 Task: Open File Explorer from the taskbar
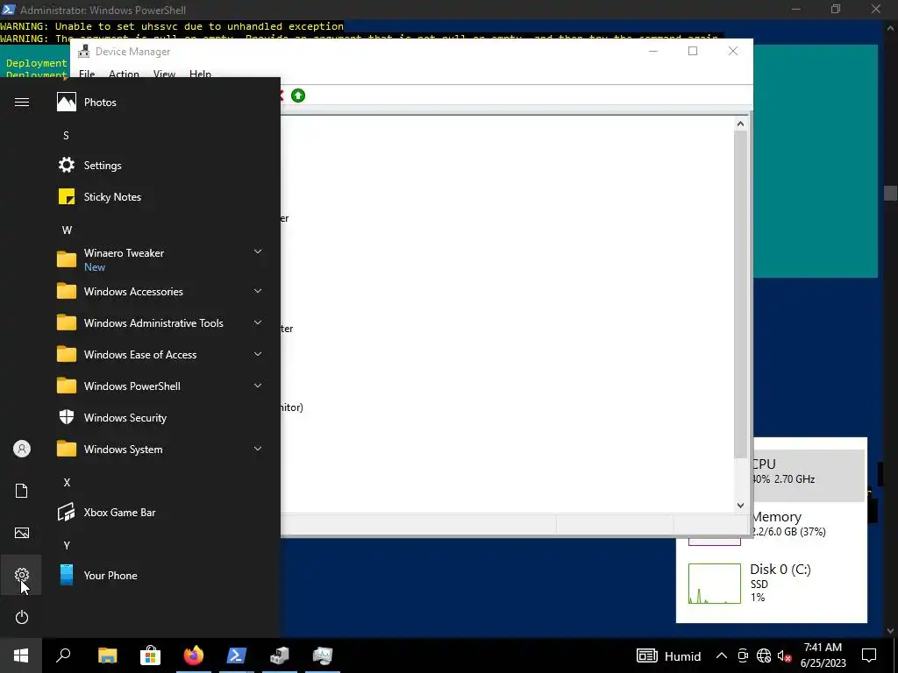tap(107, 655)
